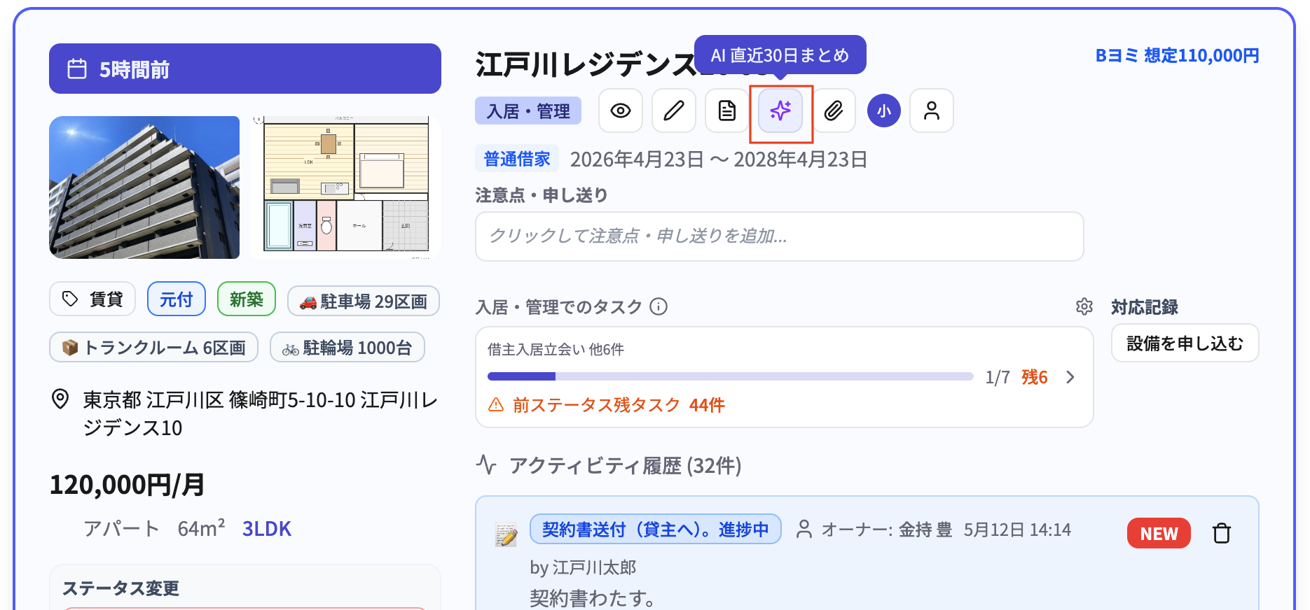The image size is (1310, 610).
Task: Click the Bヨミ 想定110,000円 link
Action: click(1177, 55)
